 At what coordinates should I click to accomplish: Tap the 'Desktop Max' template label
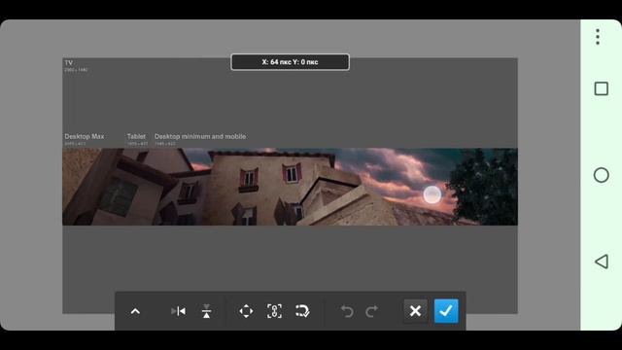click(x=85, y=136)
